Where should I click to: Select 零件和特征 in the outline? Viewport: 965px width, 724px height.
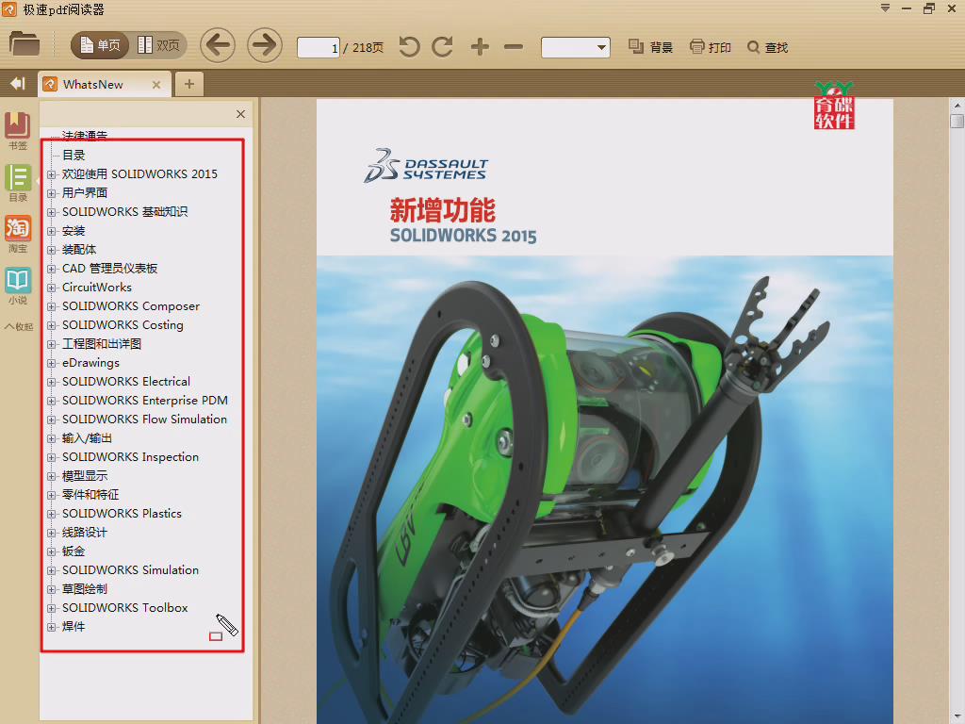[90, 494]
